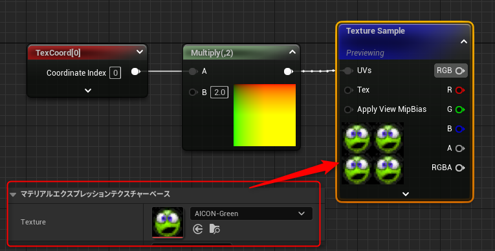Open TexCoord node header dropdown chevron
The width and height of the screenshot is (495, 251).
(x=140, y=52)
